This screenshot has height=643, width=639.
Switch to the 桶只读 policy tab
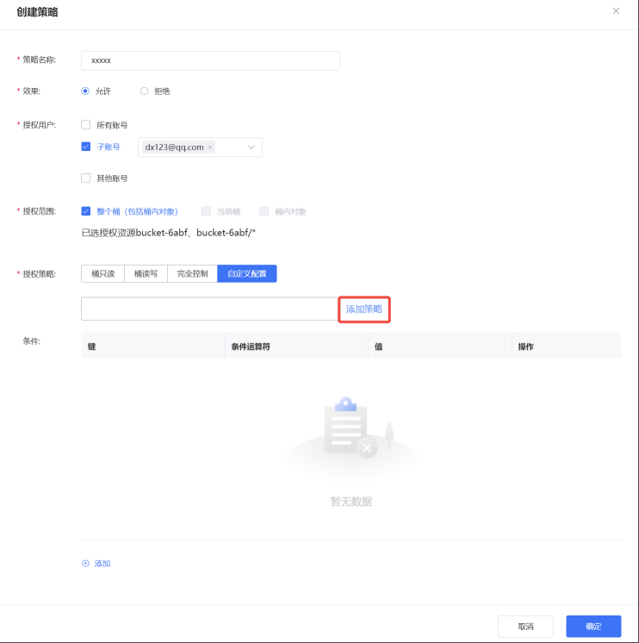click(102, 273)
